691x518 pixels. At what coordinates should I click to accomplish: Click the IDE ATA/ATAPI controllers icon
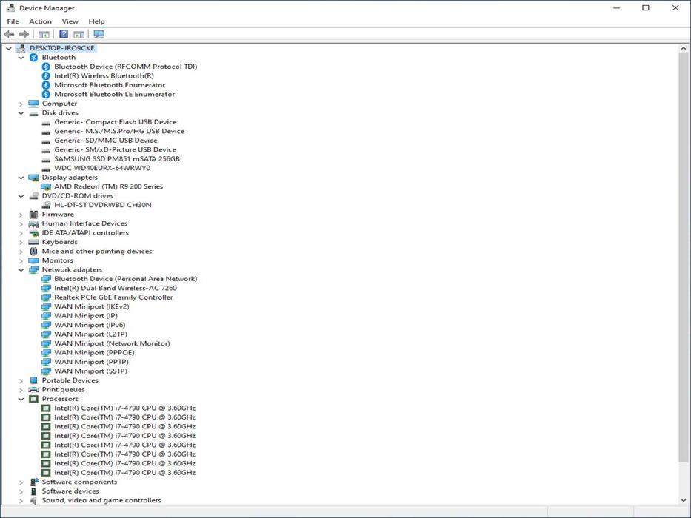click(33, 233)
